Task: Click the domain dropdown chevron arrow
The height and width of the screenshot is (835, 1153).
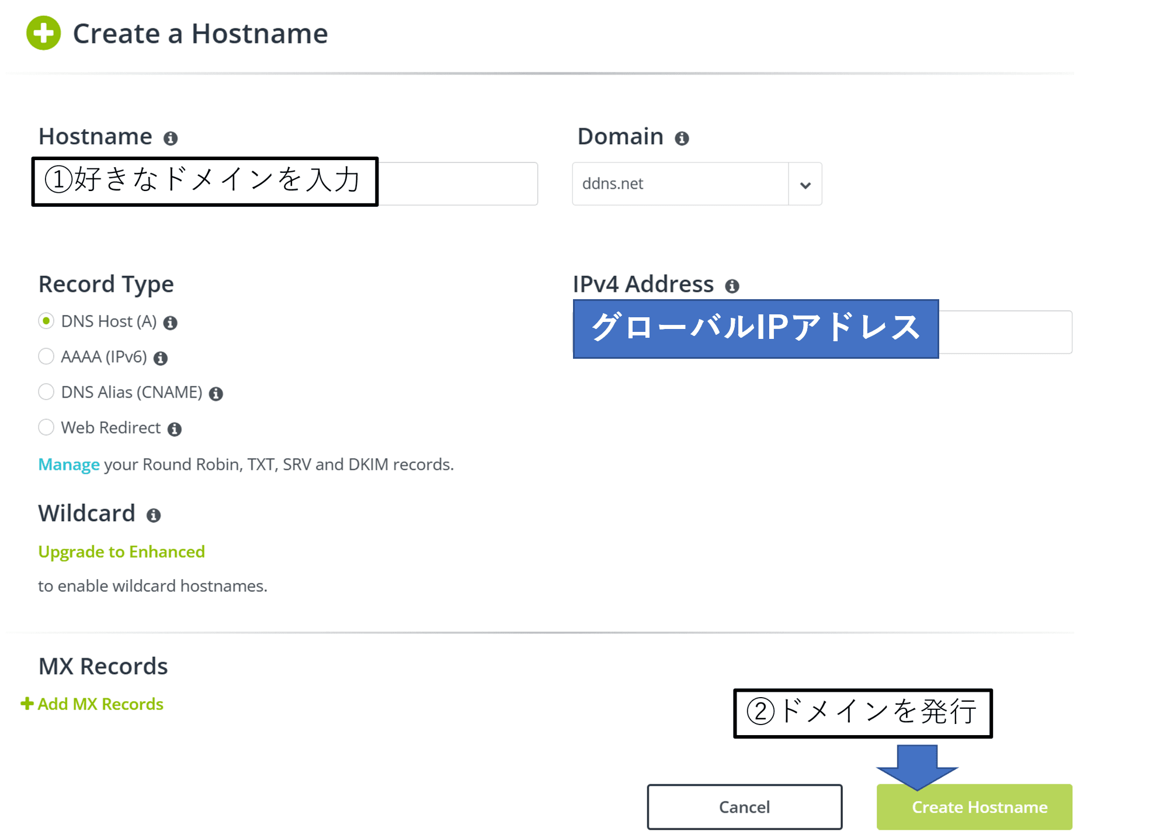Action: [805, 185]
